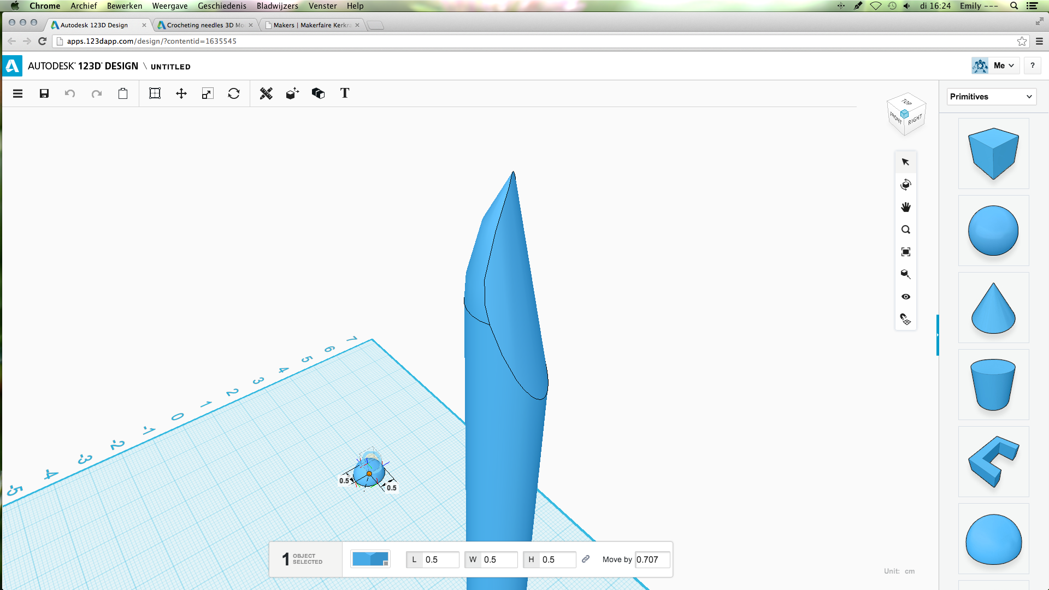
Task: Click the help question mark button
Action: coord(1032,66)
